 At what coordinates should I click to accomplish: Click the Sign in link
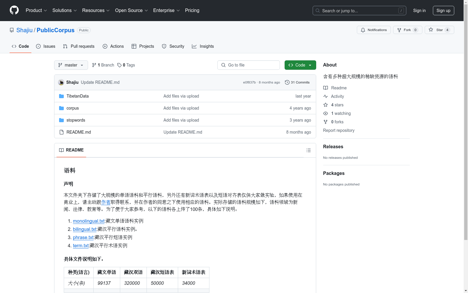[x=419, y=11]
